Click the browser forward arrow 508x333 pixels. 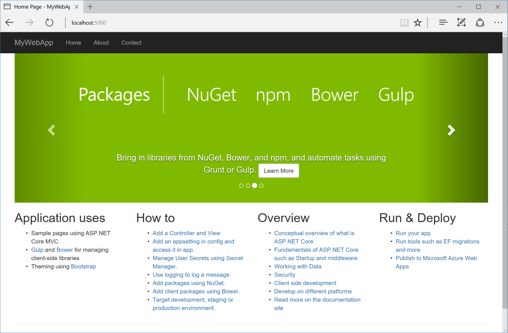point(29,22)
